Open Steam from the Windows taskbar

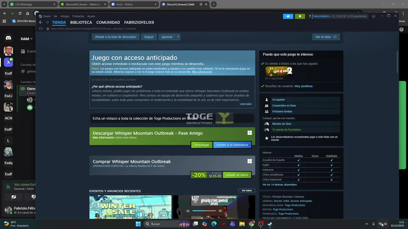(270, 224)
